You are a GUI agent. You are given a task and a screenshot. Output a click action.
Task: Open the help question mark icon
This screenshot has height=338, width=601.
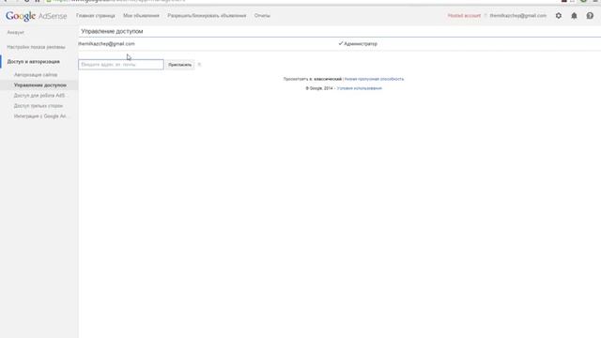click(590, 16)
